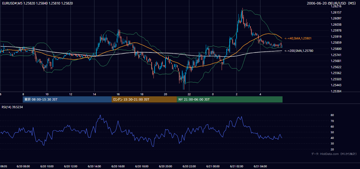Viewport: 360px width, 169px height.
Task: Click the 6/20 22:00 time label
Action: pos(189,166)
